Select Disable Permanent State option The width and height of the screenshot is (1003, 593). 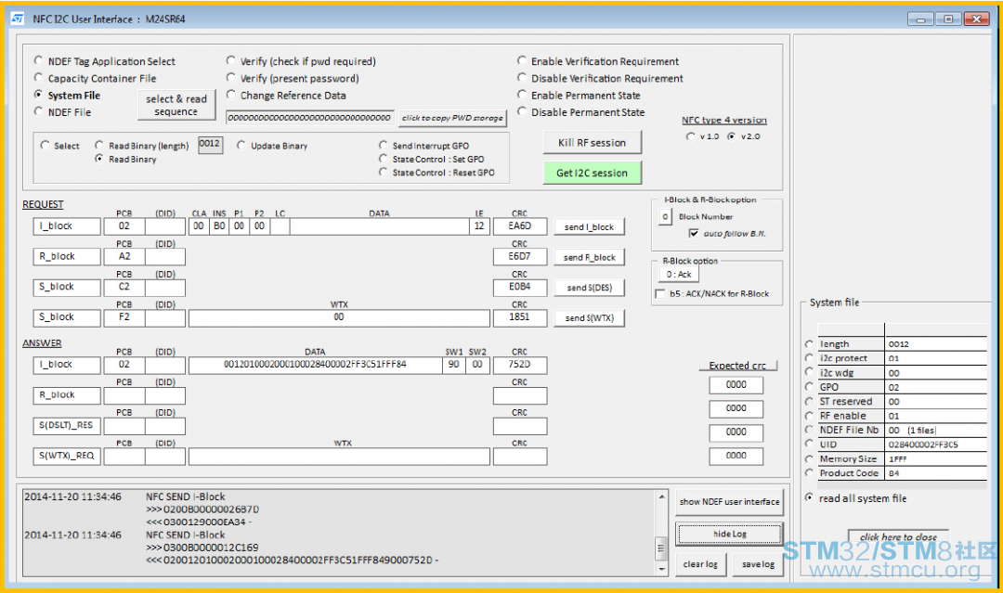522,111
